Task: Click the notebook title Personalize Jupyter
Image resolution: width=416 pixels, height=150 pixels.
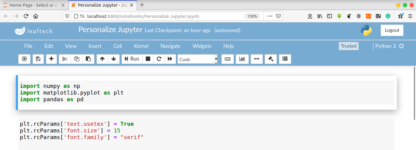Action: pyautogui.click(x=111, y=30)
